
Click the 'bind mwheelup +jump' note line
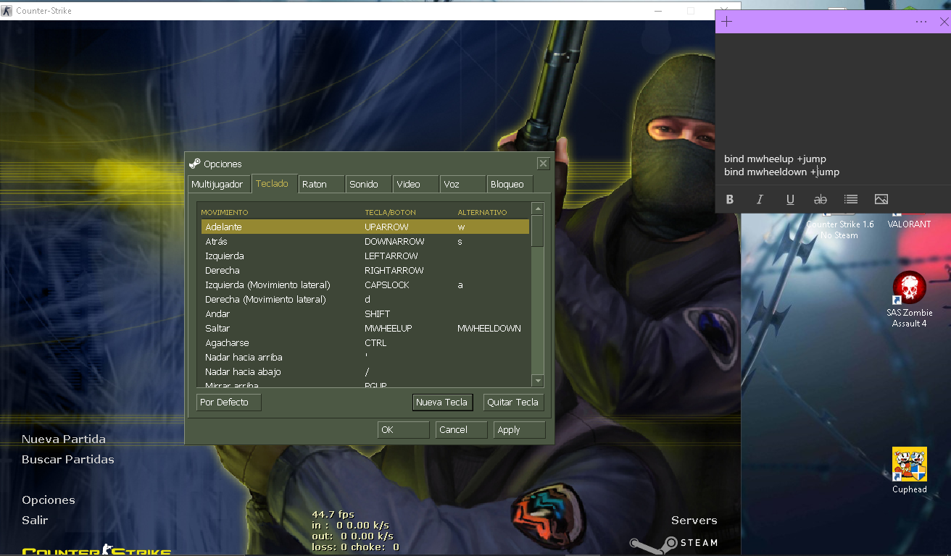(775, 159)
